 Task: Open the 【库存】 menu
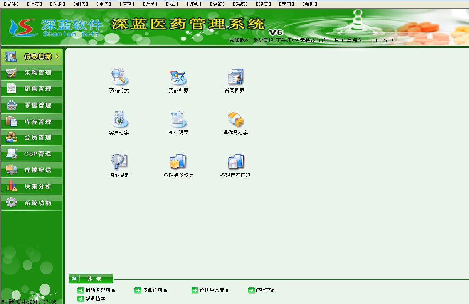(x=126, y=4)
